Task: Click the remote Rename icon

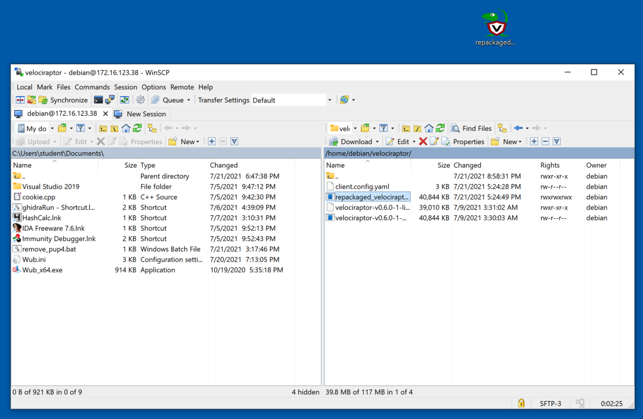Action: tap(434, 142)
